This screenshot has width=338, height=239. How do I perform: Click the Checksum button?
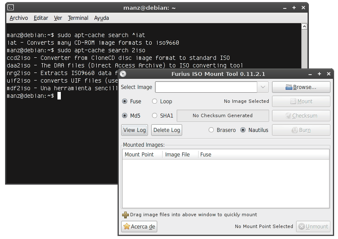click(301, 116)
